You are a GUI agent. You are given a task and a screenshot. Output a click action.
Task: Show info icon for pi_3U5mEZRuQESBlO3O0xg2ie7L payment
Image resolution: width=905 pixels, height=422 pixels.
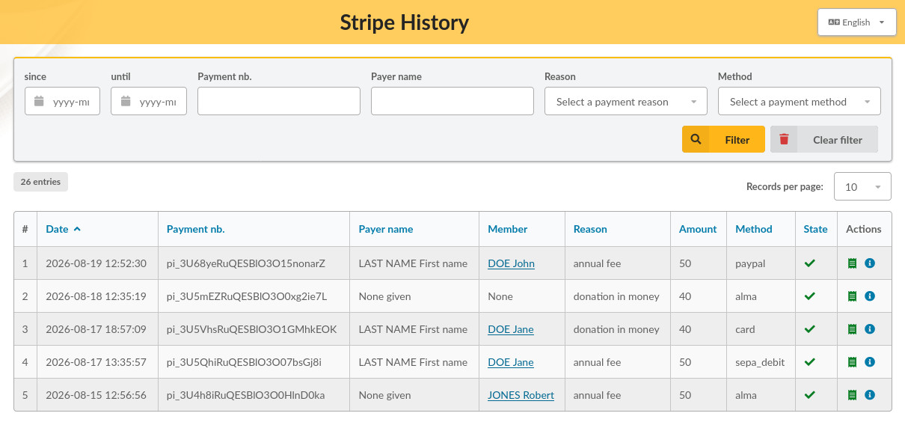click(x=869, y=296)
